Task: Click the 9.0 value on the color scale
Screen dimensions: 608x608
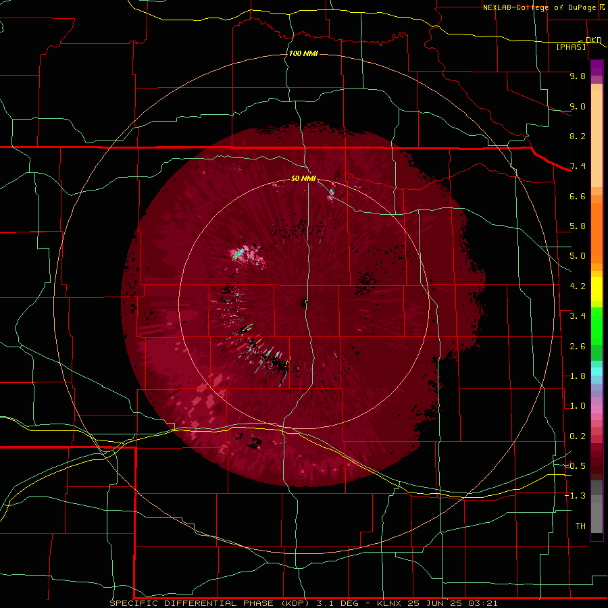Action: (x=578, y=106)
